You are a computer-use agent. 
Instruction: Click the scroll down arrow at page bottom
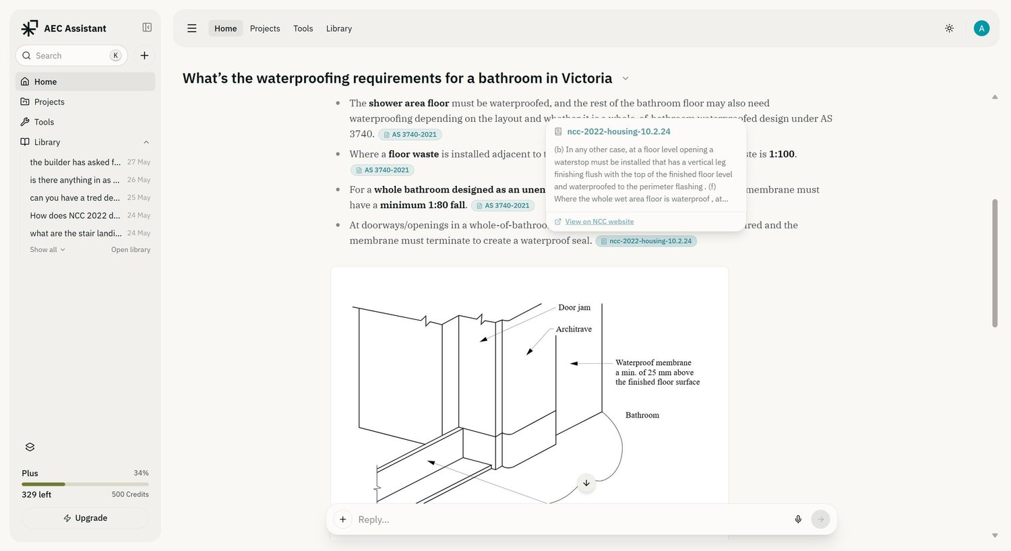[995, 536]
